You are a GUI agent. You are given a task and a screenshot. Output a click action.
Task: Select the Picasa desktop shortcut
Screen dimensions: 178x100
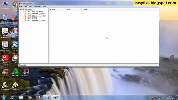pos(15,59)
